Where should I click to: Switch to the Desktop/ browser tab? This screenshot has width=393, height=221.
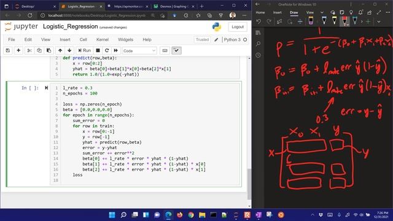coord(35,6)
